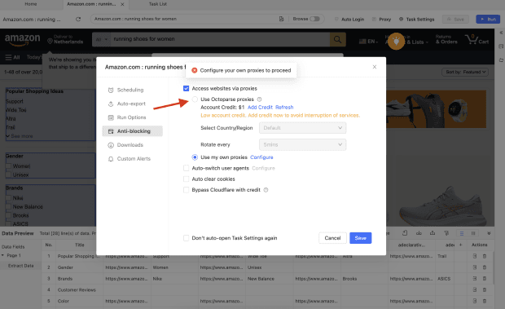The width and height of the screenshot is (505, 309).
Task: Click the blue Save button in the dialog
Action: [360, 238]
